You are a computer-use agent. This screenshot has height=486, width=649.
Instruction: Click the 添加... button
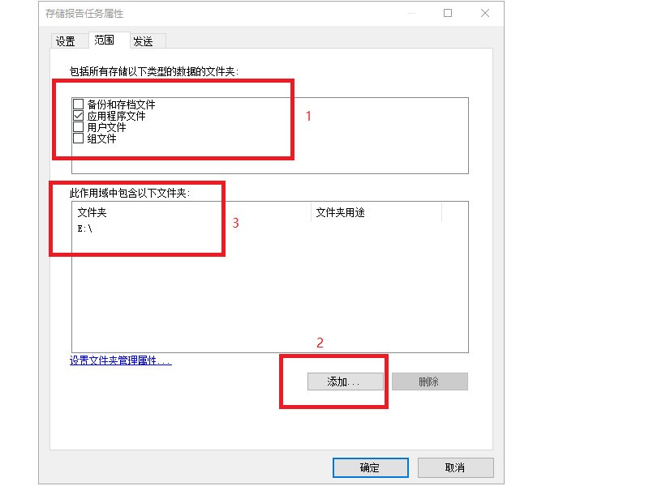(x=346, y=382)
